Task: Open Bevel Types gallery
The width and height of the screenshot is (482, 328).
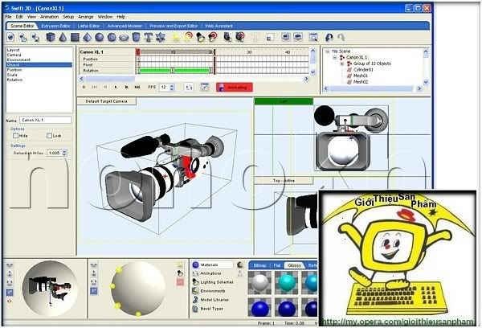Action: pyautogui.click(x=211, y=309)
